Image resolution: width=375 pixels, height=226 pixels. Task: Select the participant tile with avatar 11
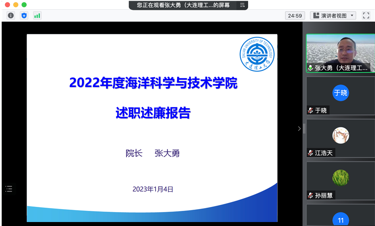[340, 219]
